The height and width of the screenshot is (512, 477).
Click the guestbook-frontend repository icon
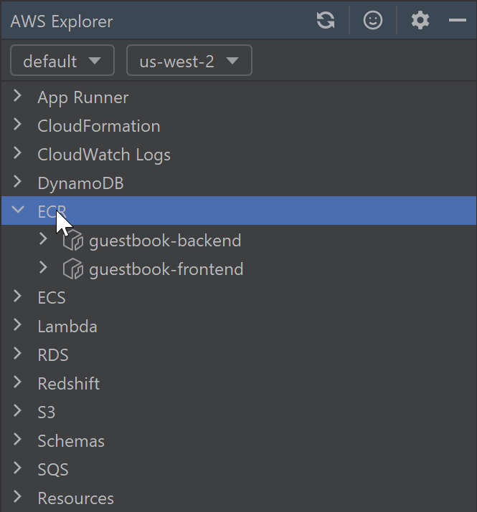point(73,269)
